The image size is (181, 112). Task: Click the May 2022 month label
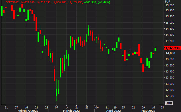[148, 111]
